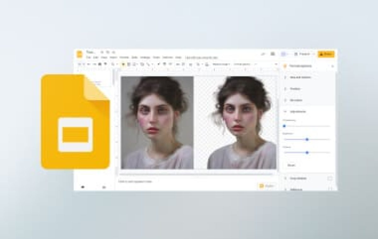Click the Contrast slider handle
This screenshot has width=378, height=239.
coord(307,153)
